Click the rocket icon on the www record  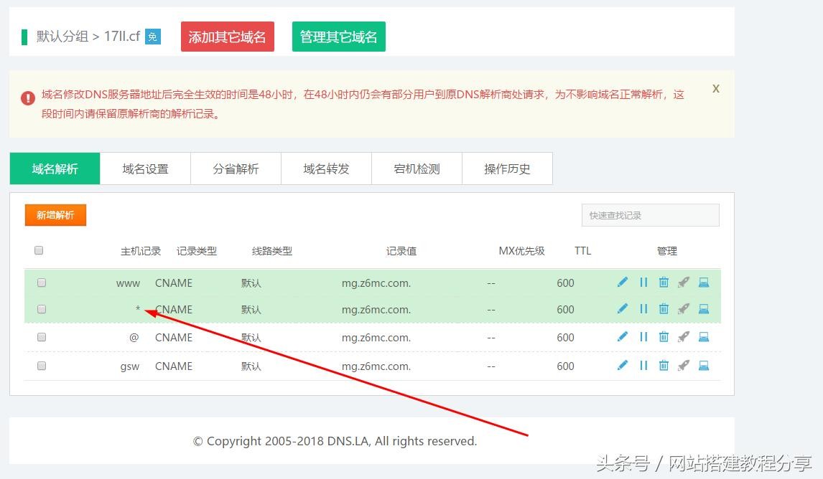pos(684,283)
